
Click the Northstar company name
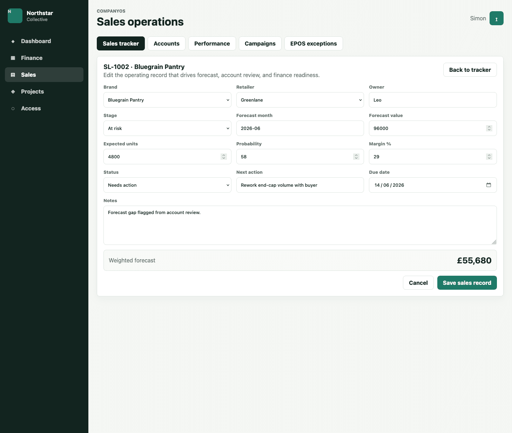[40, 13]
